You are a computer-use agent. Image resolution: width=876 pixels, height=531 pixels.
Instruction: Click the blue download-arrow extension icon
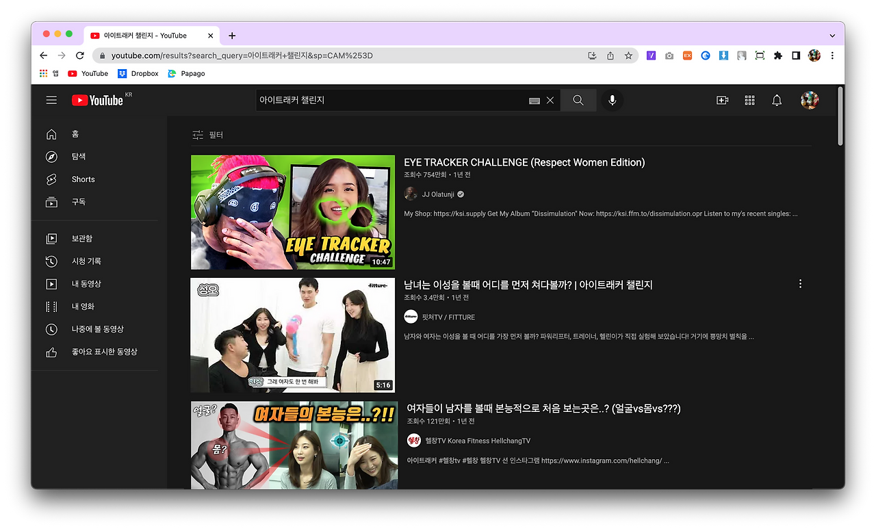click(723, 55)
